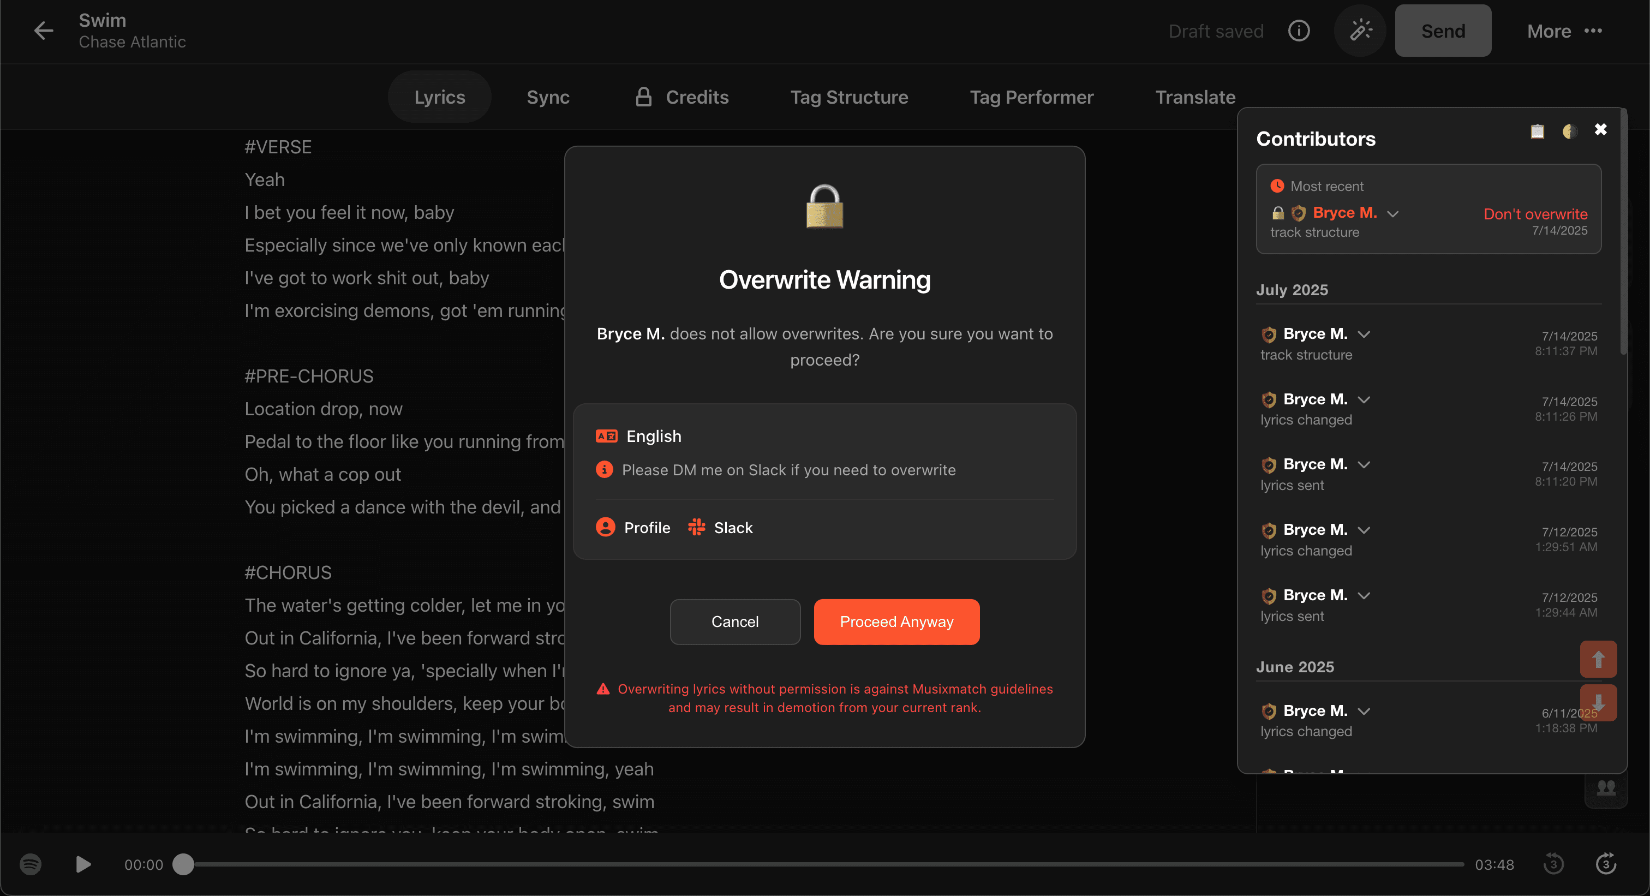1650x896 pixels.
Task: Click the info icon beside Slack DM note
Action: [x=604, y=469]
